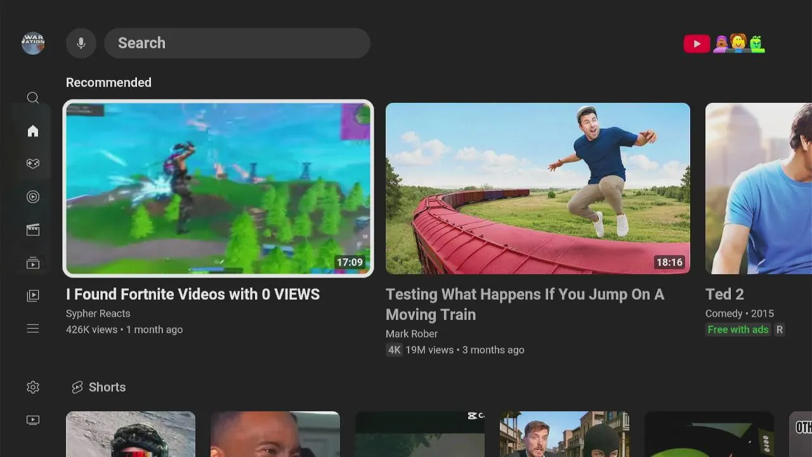Click 'Comedy • 2015' text
This screenshot has height=457, width=812.
[740, 314]
